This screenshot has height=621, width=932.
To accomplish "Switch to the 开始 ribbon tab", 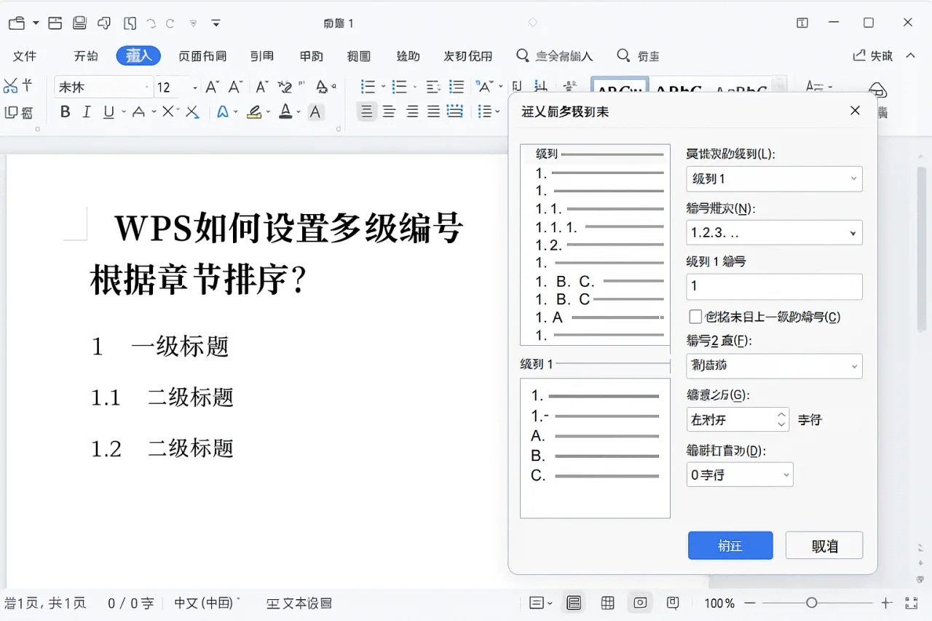I will coord(85,55).
